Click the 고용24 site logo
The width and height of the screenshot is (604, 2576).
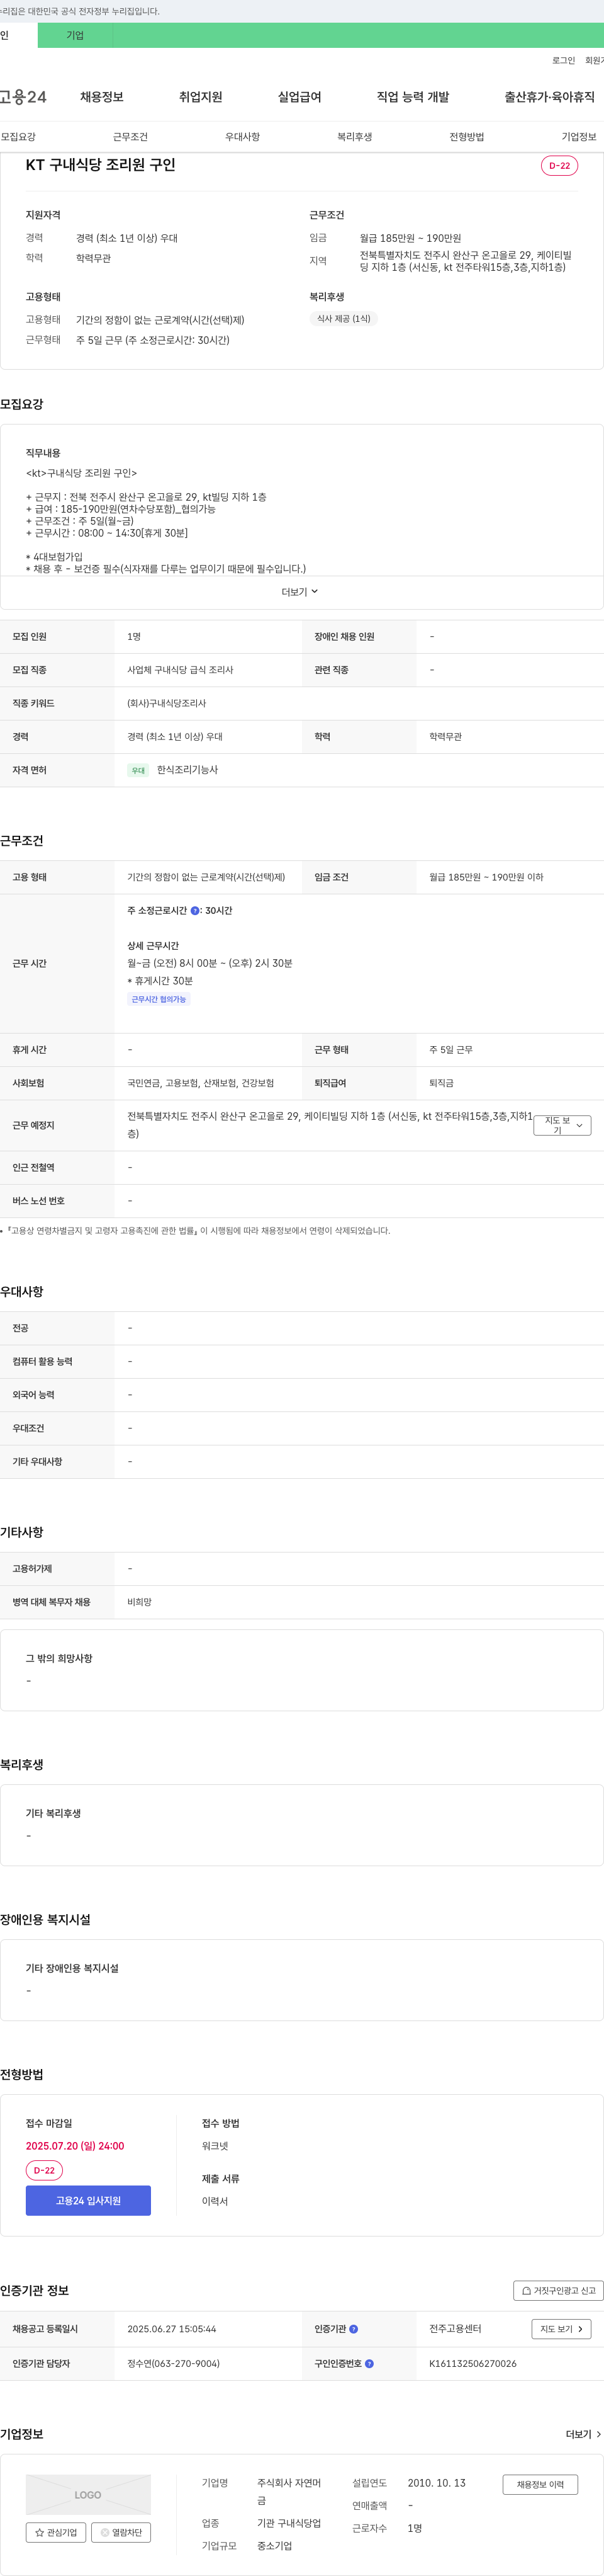22,97
